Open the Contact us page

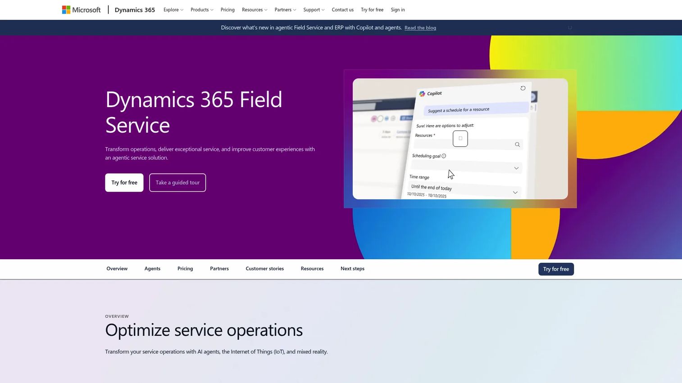(x=343, y=10)
